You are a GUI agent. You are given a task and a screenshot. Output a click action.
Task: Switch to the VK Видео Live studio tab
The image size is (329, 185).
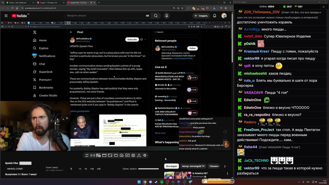tap(50, 3)
